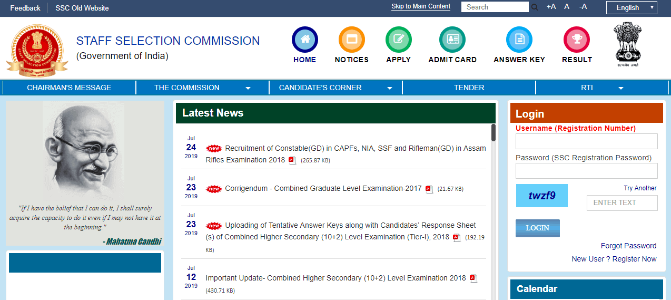The height and width of the screenshot is (300, 671).
Task: Open the Result trophy icon
Action: 577,40
